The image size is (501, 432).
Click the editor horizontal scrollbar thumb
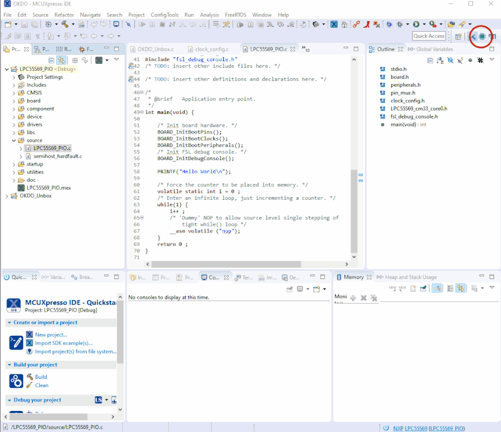[x=226, y=264]
